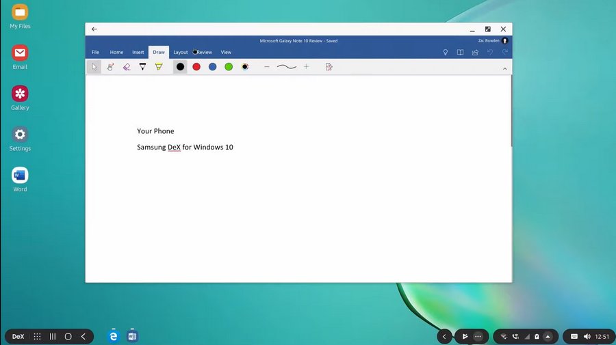
Task: Open Gallery desktop icon
Action: click(x=20, y=98)
